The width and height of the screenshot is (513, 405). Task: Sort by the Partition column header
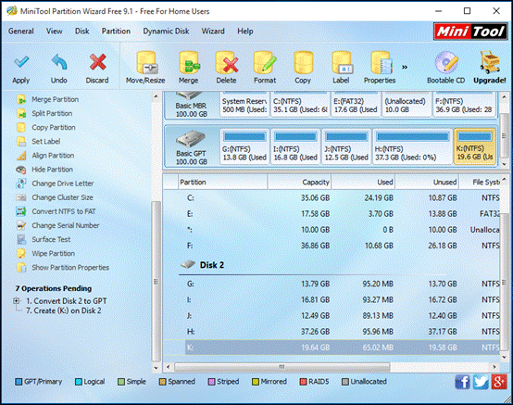pos(222,183)
